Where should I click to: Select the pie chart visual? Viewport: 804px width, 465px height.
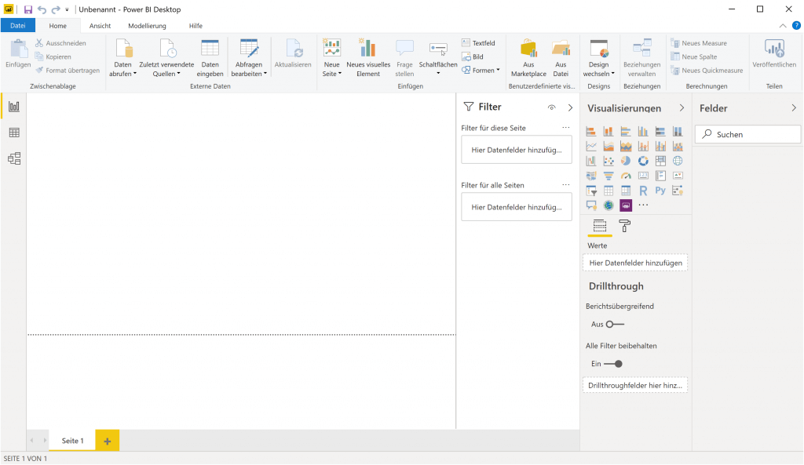(x=626, y=161)
